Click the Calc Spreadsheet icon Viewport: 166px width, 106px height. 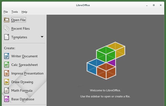(x=6, y=65)
